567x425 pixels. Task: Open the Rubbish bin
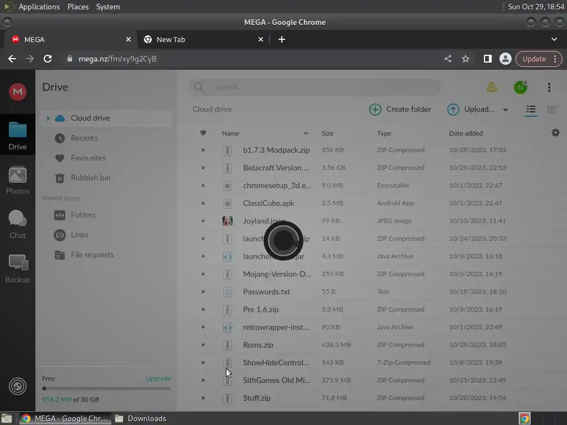90,178
